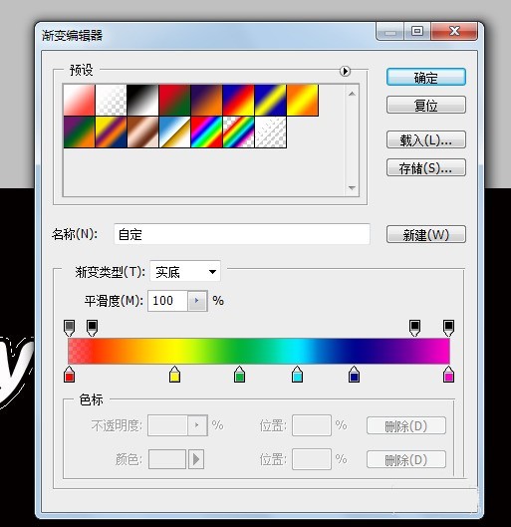This screenshot has height=527, width=511.
Task: Click the rainbow gradient preview bar
Action: tap(259, 351)
